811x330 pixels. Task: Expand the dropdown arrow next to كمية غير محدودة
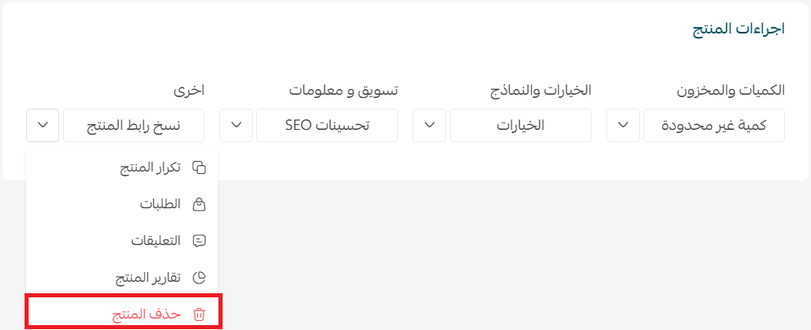(624, 126)
